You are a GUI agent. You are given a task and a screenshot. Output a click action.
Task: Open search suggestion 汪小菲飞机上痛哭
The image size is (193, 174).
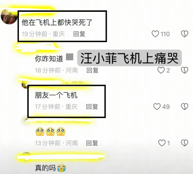pyautogui.click(x=129, y=58)
